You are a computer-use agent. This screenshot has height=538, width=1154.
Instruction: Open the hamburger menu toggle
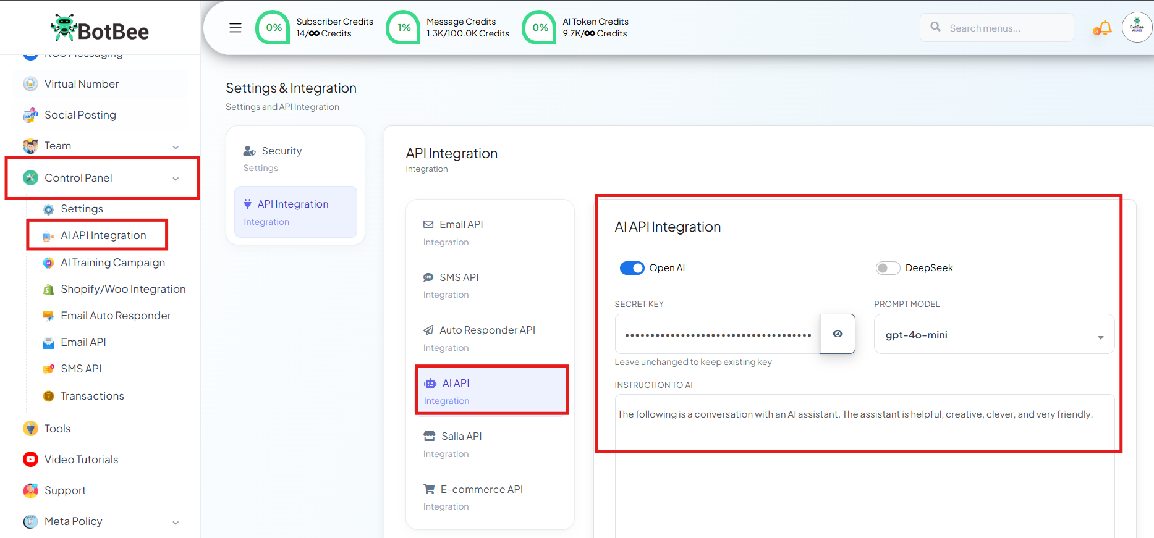(235, 28)
